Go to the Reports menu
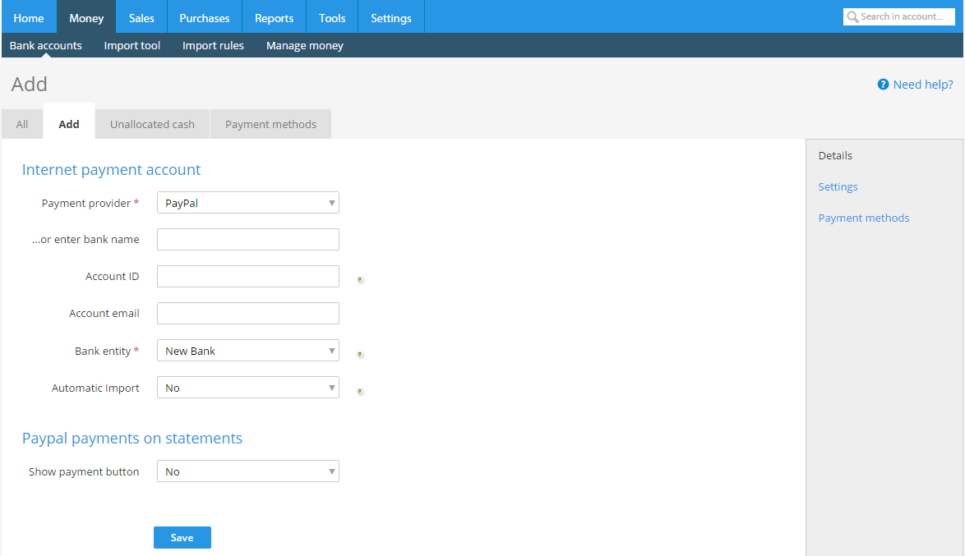 [275, 18]
